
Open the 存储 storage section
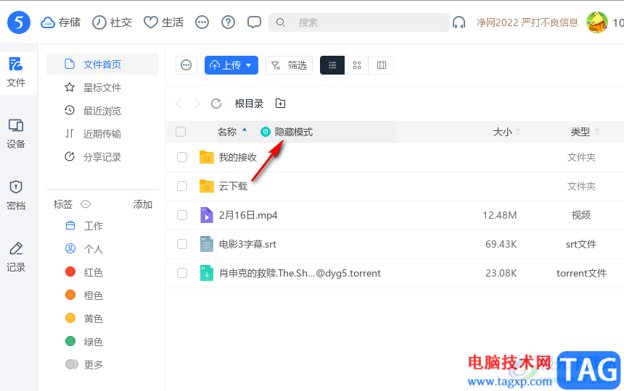pos(60,22)
